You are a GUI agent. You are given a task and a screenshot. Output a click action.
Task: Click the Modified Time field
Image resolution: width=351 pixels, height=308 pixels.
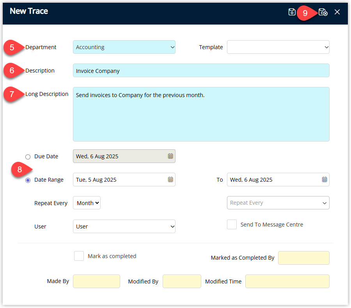(x=287, y=281)
